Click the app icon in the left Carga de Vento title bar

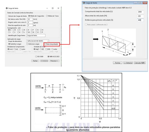(7, 8)
